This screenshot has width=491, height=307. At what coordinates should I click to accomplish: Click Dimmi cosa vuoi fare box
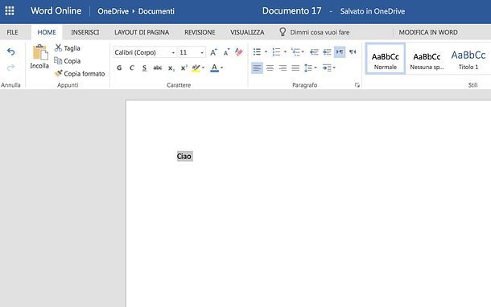click(315, 32)
